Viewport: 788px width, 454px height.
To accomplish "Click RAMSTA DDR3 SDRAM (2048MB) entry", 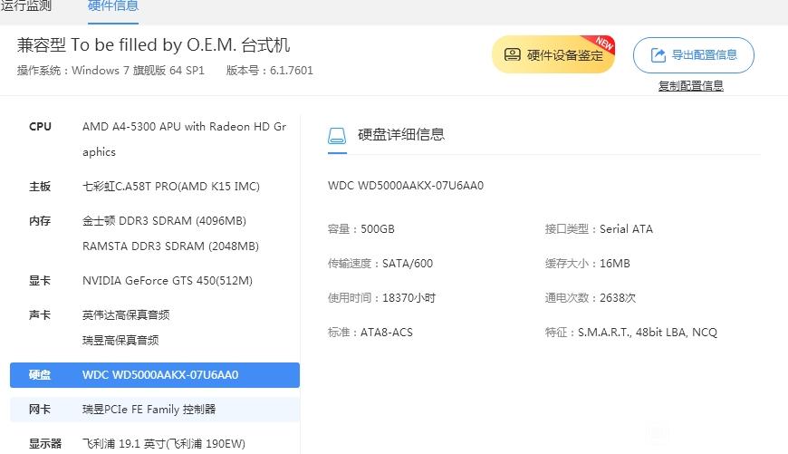I will [x=170, y=246].
